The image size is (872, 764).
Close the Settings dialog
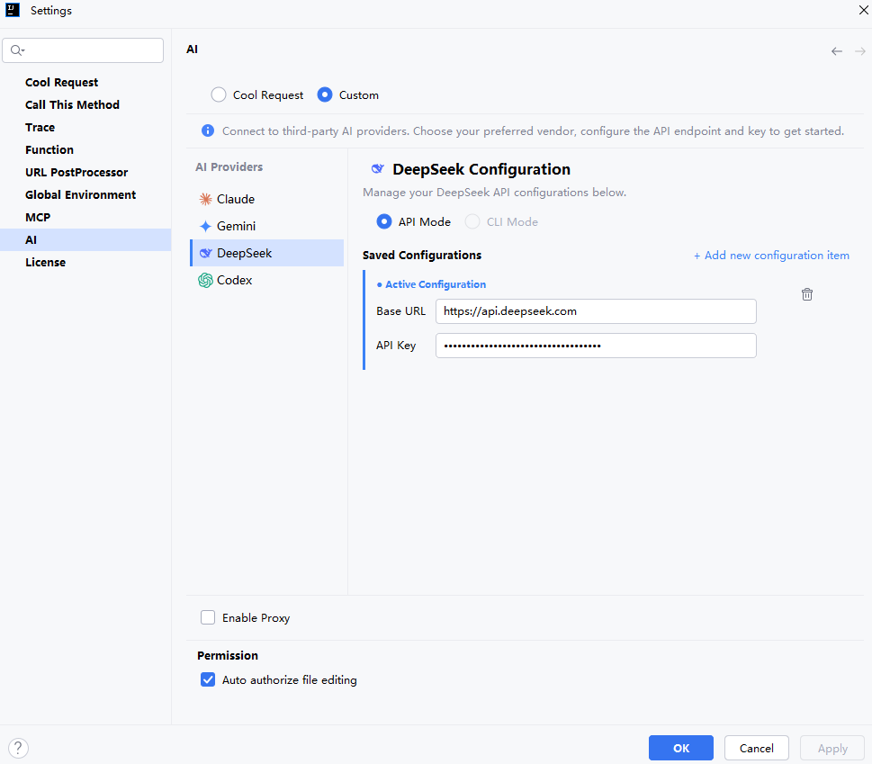(863, 10)
